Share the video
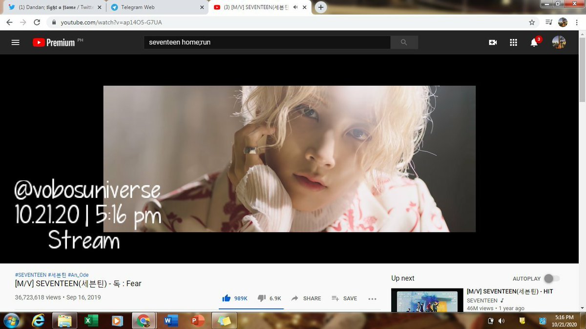This screenshot has height=329, width=586. [x=306, y=298]
